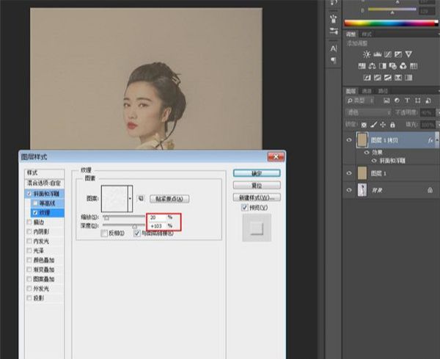Add an Exposure adjustment
Image resolution: width=440 pixels, height=359 pixels.
tap(398, 54)
